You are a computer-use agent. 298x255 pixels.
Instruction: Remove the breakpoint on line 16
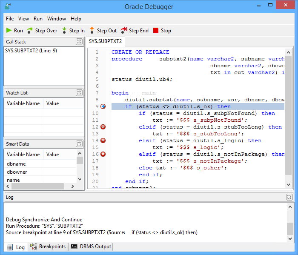pyautogui.click(x=103, y=154)
